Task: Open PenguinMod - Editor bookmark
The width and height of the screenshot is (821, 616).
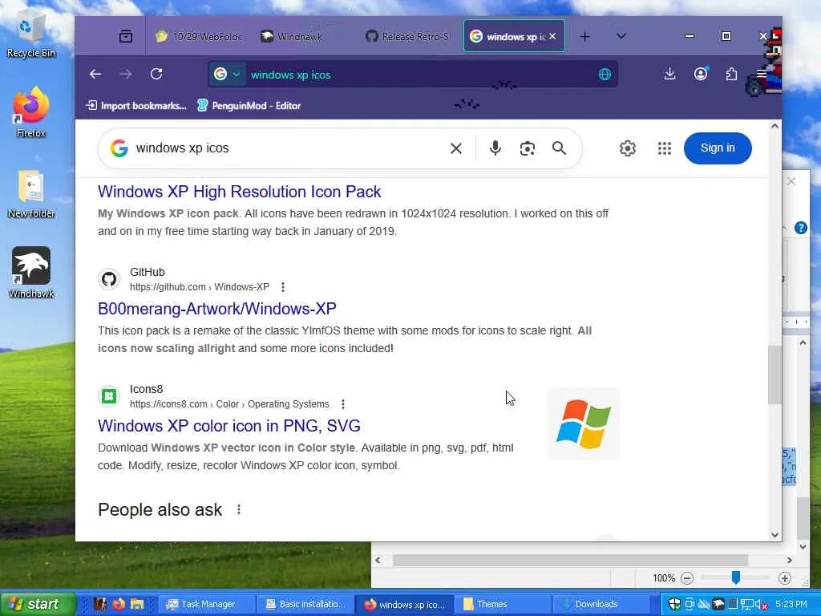Action: (x=249, y=106)
